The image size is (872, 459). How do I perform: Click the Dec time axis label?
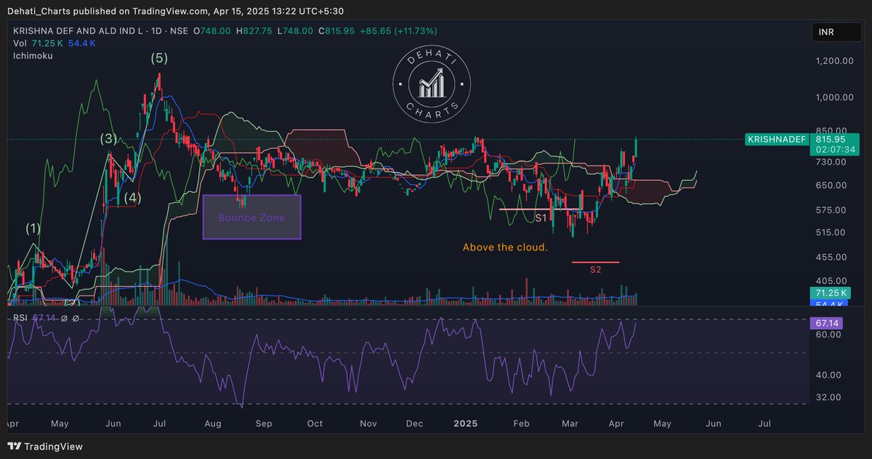(x=415, y=423)
